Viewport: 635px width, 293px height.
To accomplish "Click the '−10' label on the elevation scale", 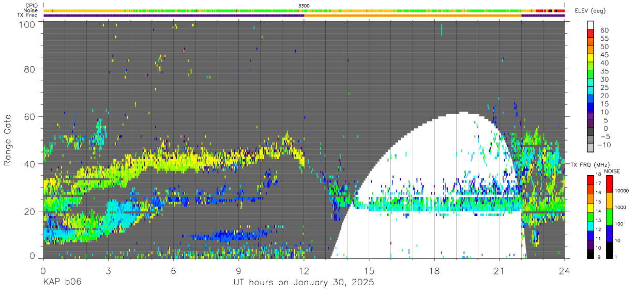I will [x=603, y=145].
